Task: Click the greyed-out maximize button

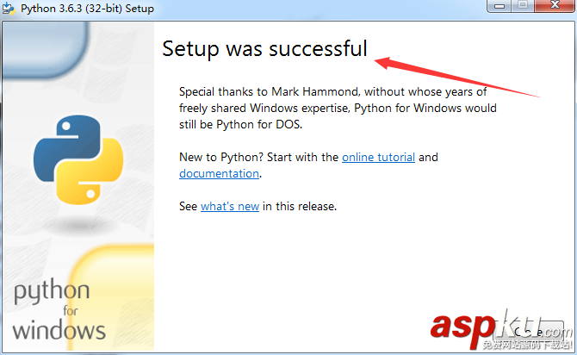Action: [x=523, y=7]
